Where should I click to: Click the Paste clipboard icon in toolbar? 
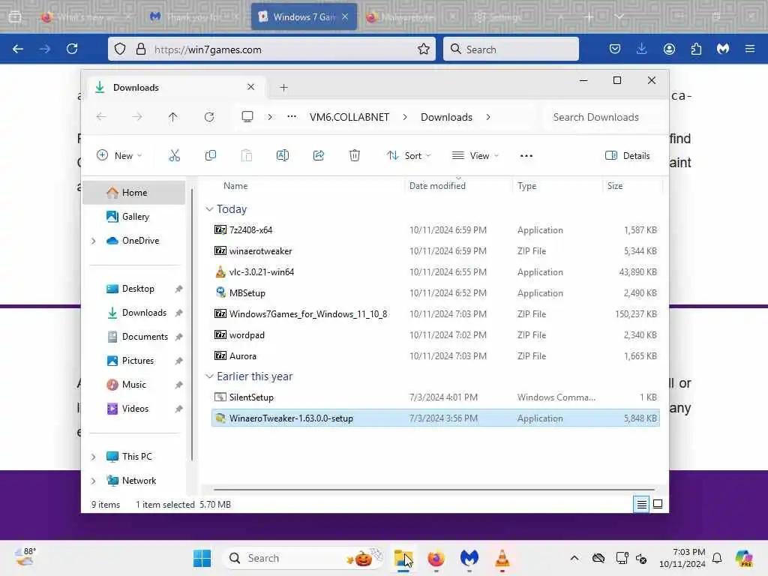point(246,156)
